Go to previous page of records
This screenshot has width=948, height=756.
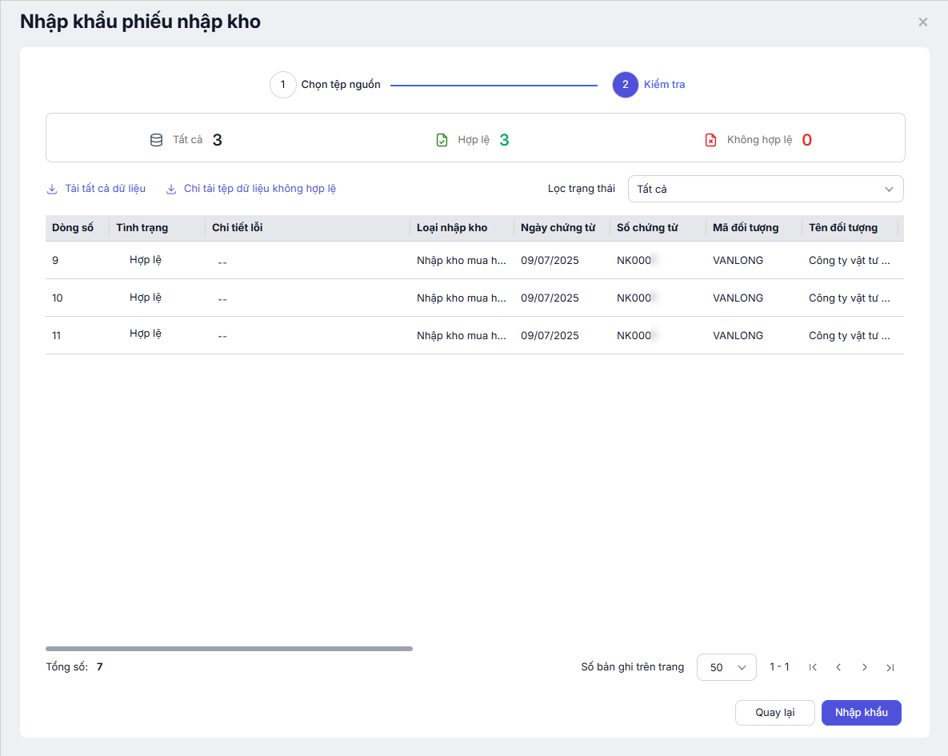(x=838, y=667)
